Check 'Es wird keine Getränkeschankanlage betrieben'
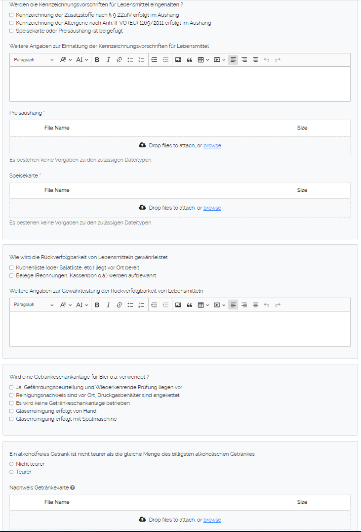This screenshot has width=361, height=532. [x=11, y=403]
